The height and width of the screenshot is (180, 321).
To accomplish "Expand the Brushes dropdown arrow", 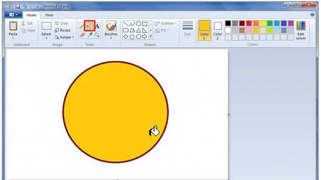I will (111, 38).
